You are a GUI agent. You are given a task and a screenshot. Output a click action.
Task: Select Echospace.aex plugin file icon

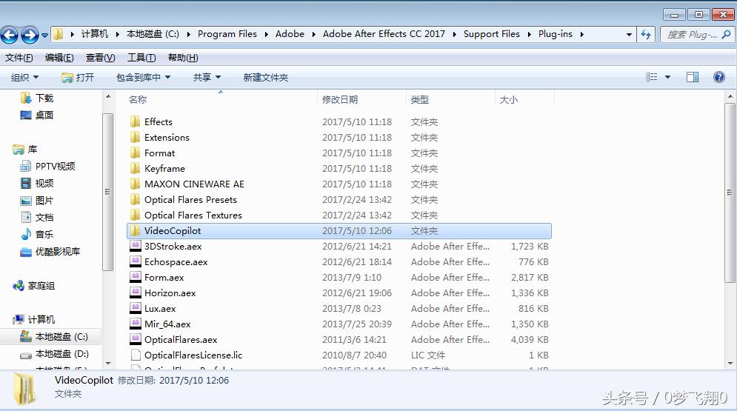136,261
